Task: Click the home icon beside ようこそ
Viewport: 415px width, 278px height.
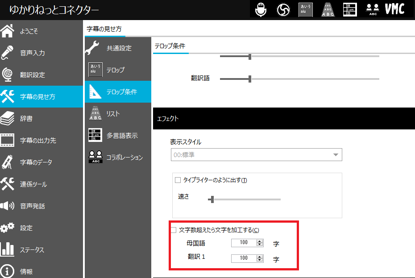Action: pos(8,31)
